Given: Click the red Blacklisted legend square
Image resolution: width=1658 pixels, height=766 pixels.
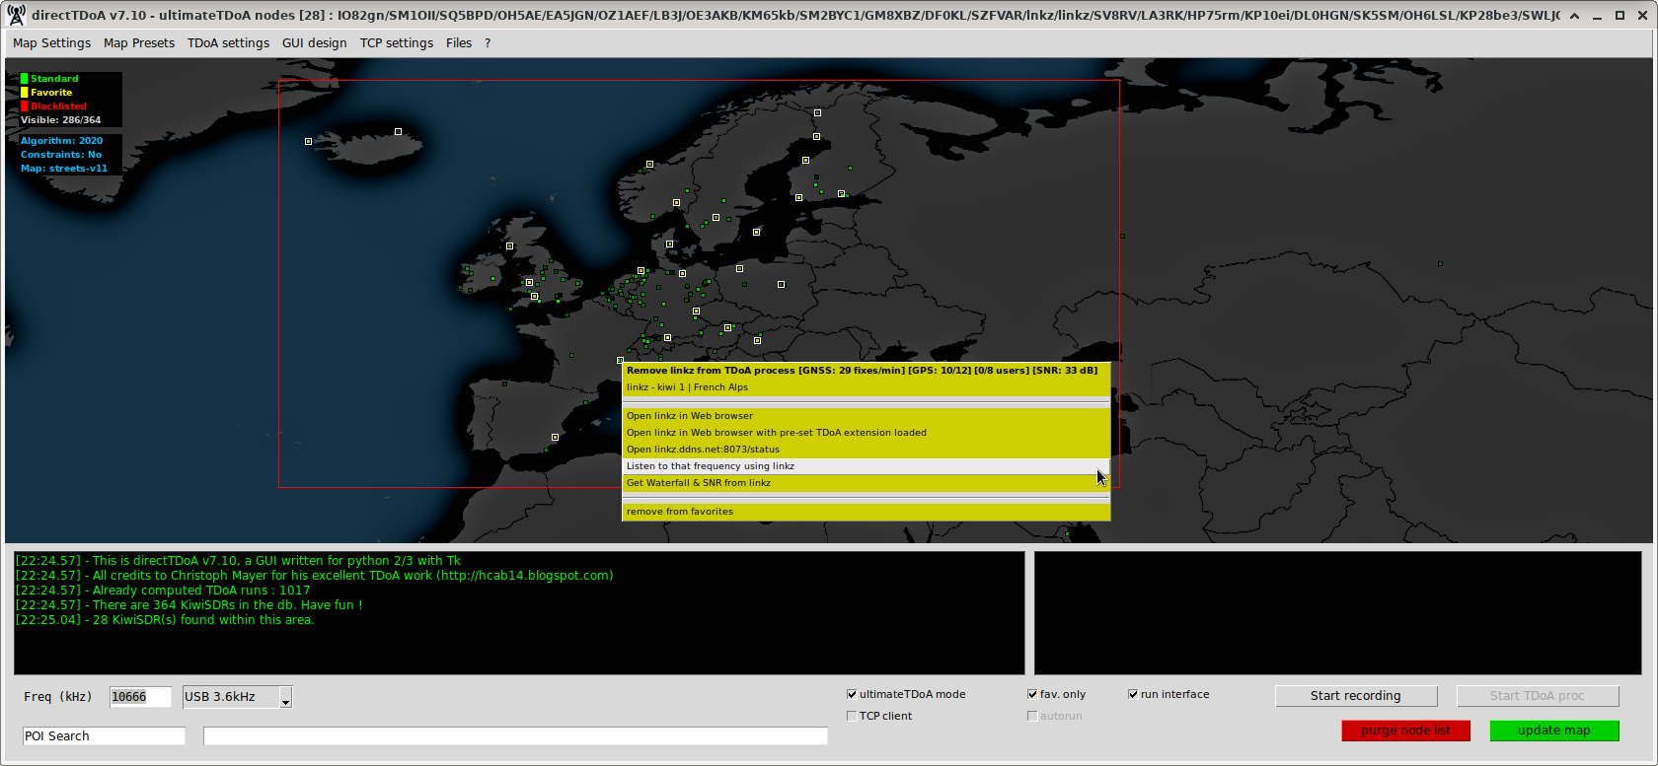Looking at the screenshot, I should tap(25, 106).
